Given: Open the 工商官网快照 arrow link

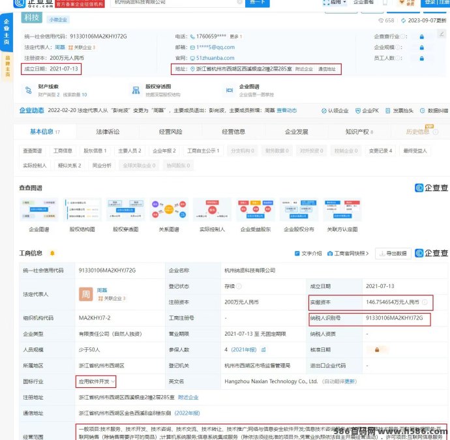Looking at the screenshot, I should pyautogui.click(x=352, y=254).
